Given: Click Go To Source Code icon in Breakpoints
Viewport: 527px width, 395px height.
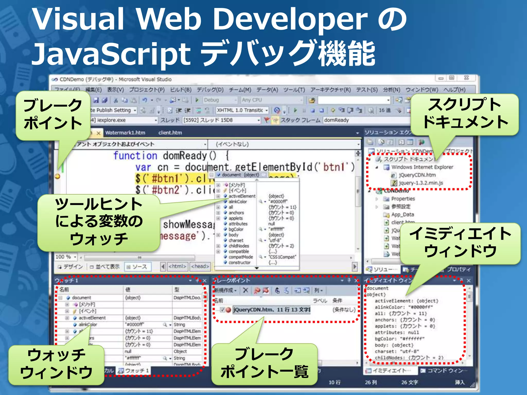Looking at the screenshot, I should [297, 290].
